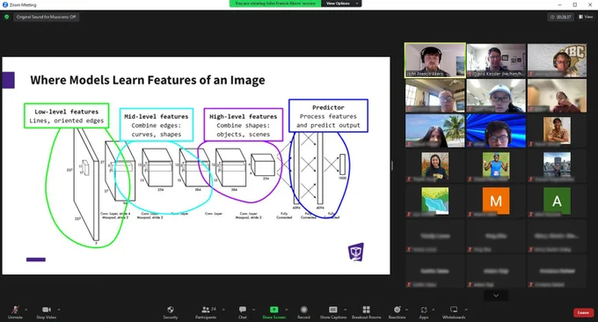Expand the arrow beside Apps
Screen dimensions: 598x322
(x=434, y=310)
